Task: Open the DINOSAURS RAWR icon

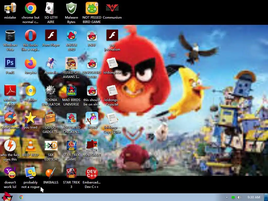Action: 92,63
